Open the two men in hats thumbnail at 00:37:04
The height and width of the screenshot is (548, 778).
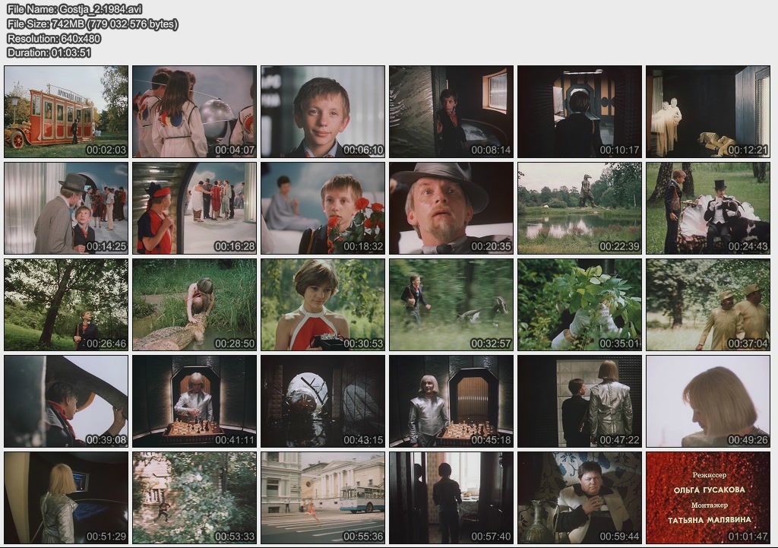pos(707,304)
